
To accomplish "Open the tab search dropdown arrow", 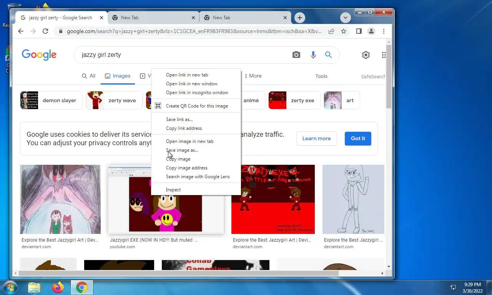I will (345, 18).
